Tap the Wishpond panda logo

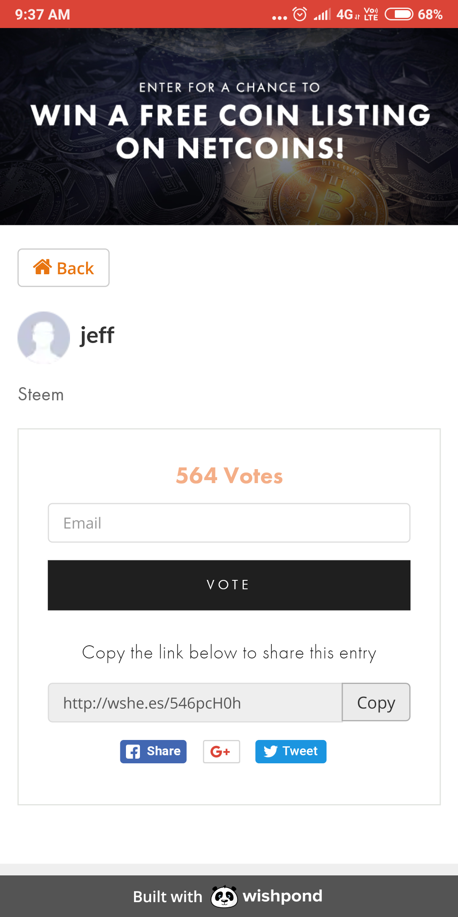click(224, 897)
